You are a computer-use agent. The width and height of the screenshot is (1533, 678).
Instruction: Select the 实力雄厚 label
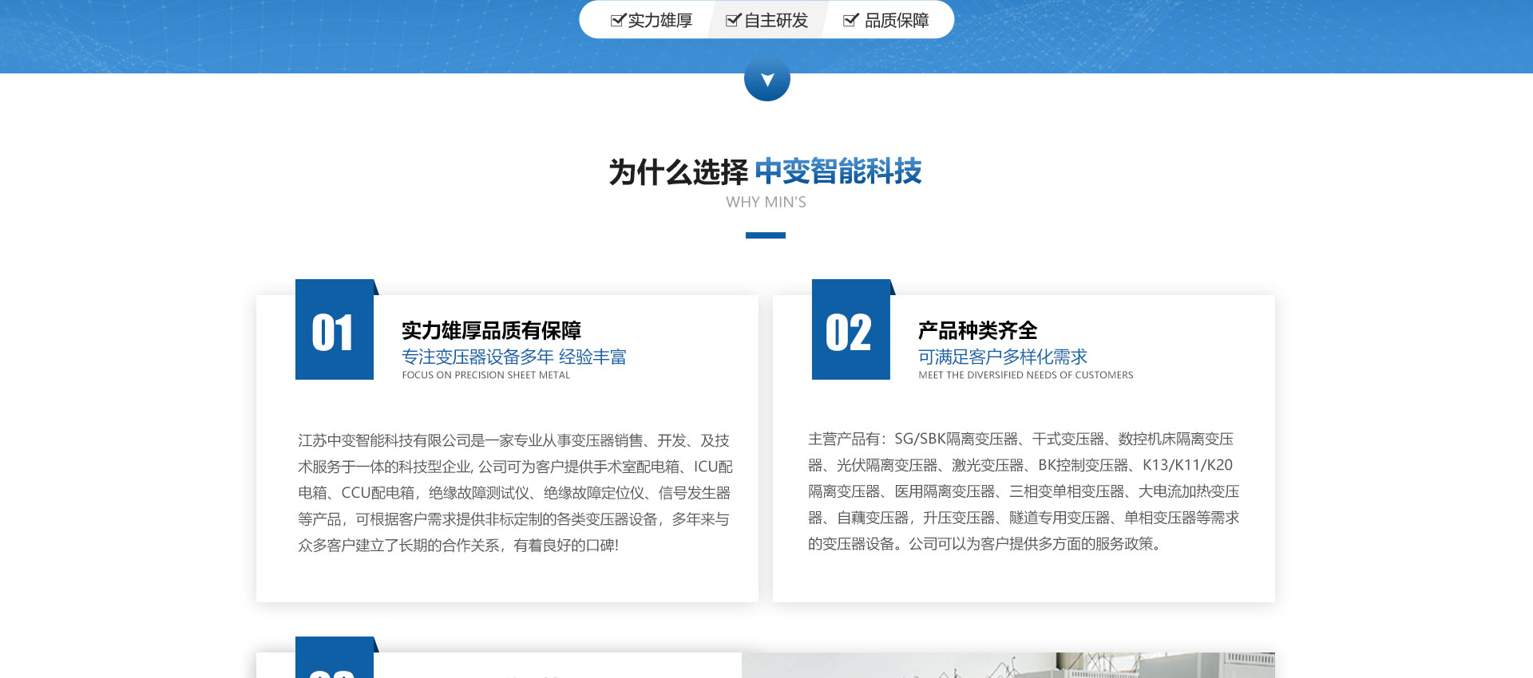point(660,21)
